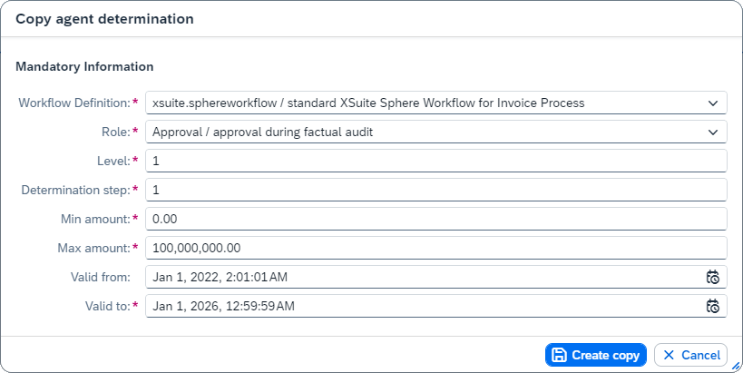
Task: Select the Min amount input field
Action: [435, 219]
